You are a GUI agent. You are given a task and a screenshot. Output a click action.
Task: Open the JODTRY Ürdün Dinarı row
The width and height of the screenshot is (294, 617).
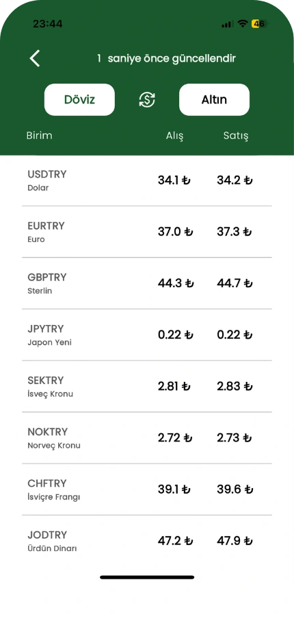(147, 541)
